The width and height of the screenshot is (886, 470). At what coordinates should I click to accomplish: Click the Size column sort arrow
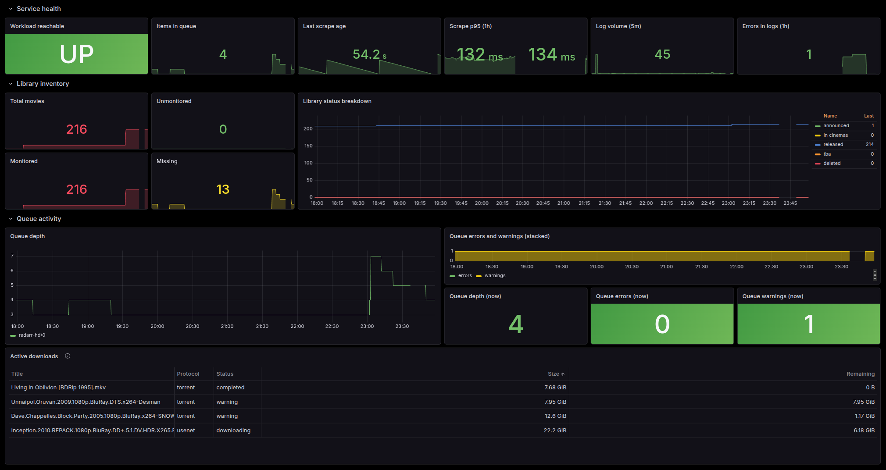(563, 374)
